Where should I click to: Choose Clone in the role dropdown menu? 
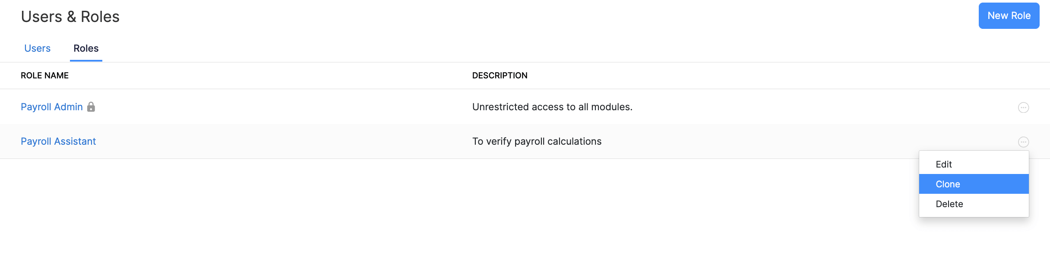click(948, 184)
